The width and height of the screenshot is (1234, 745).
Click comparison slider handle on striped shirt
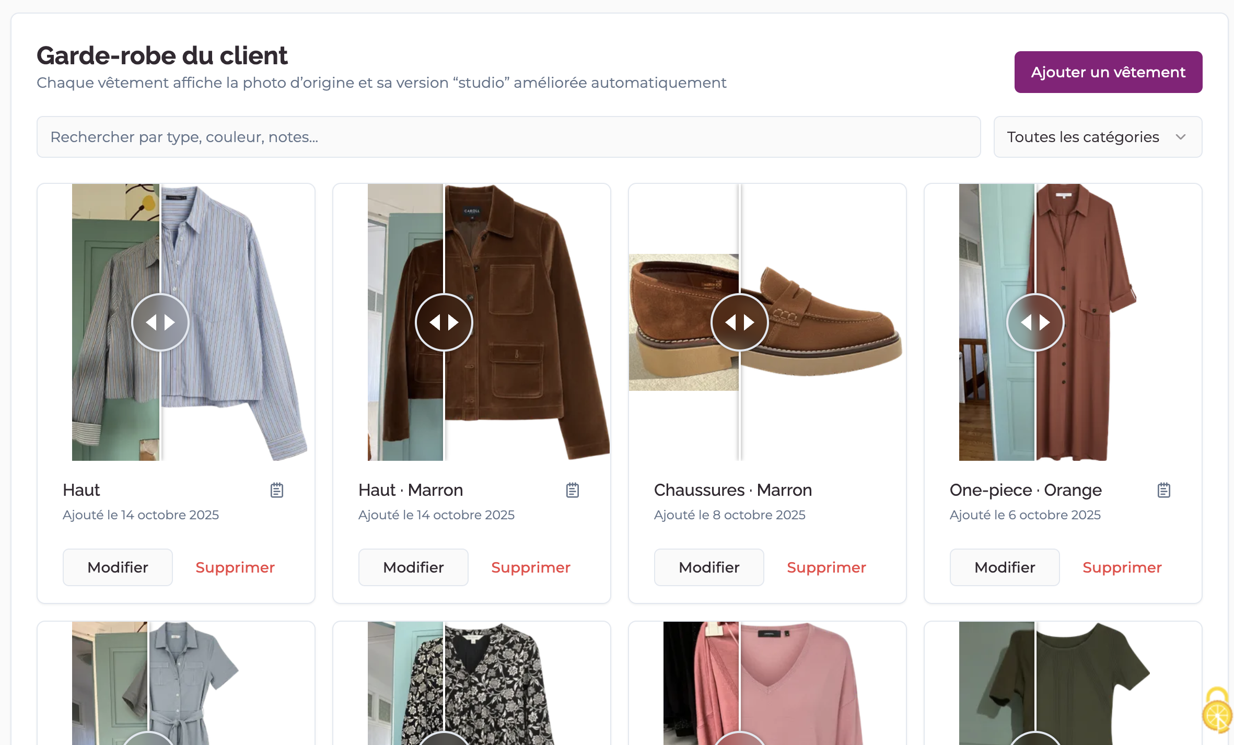[160, 322]
